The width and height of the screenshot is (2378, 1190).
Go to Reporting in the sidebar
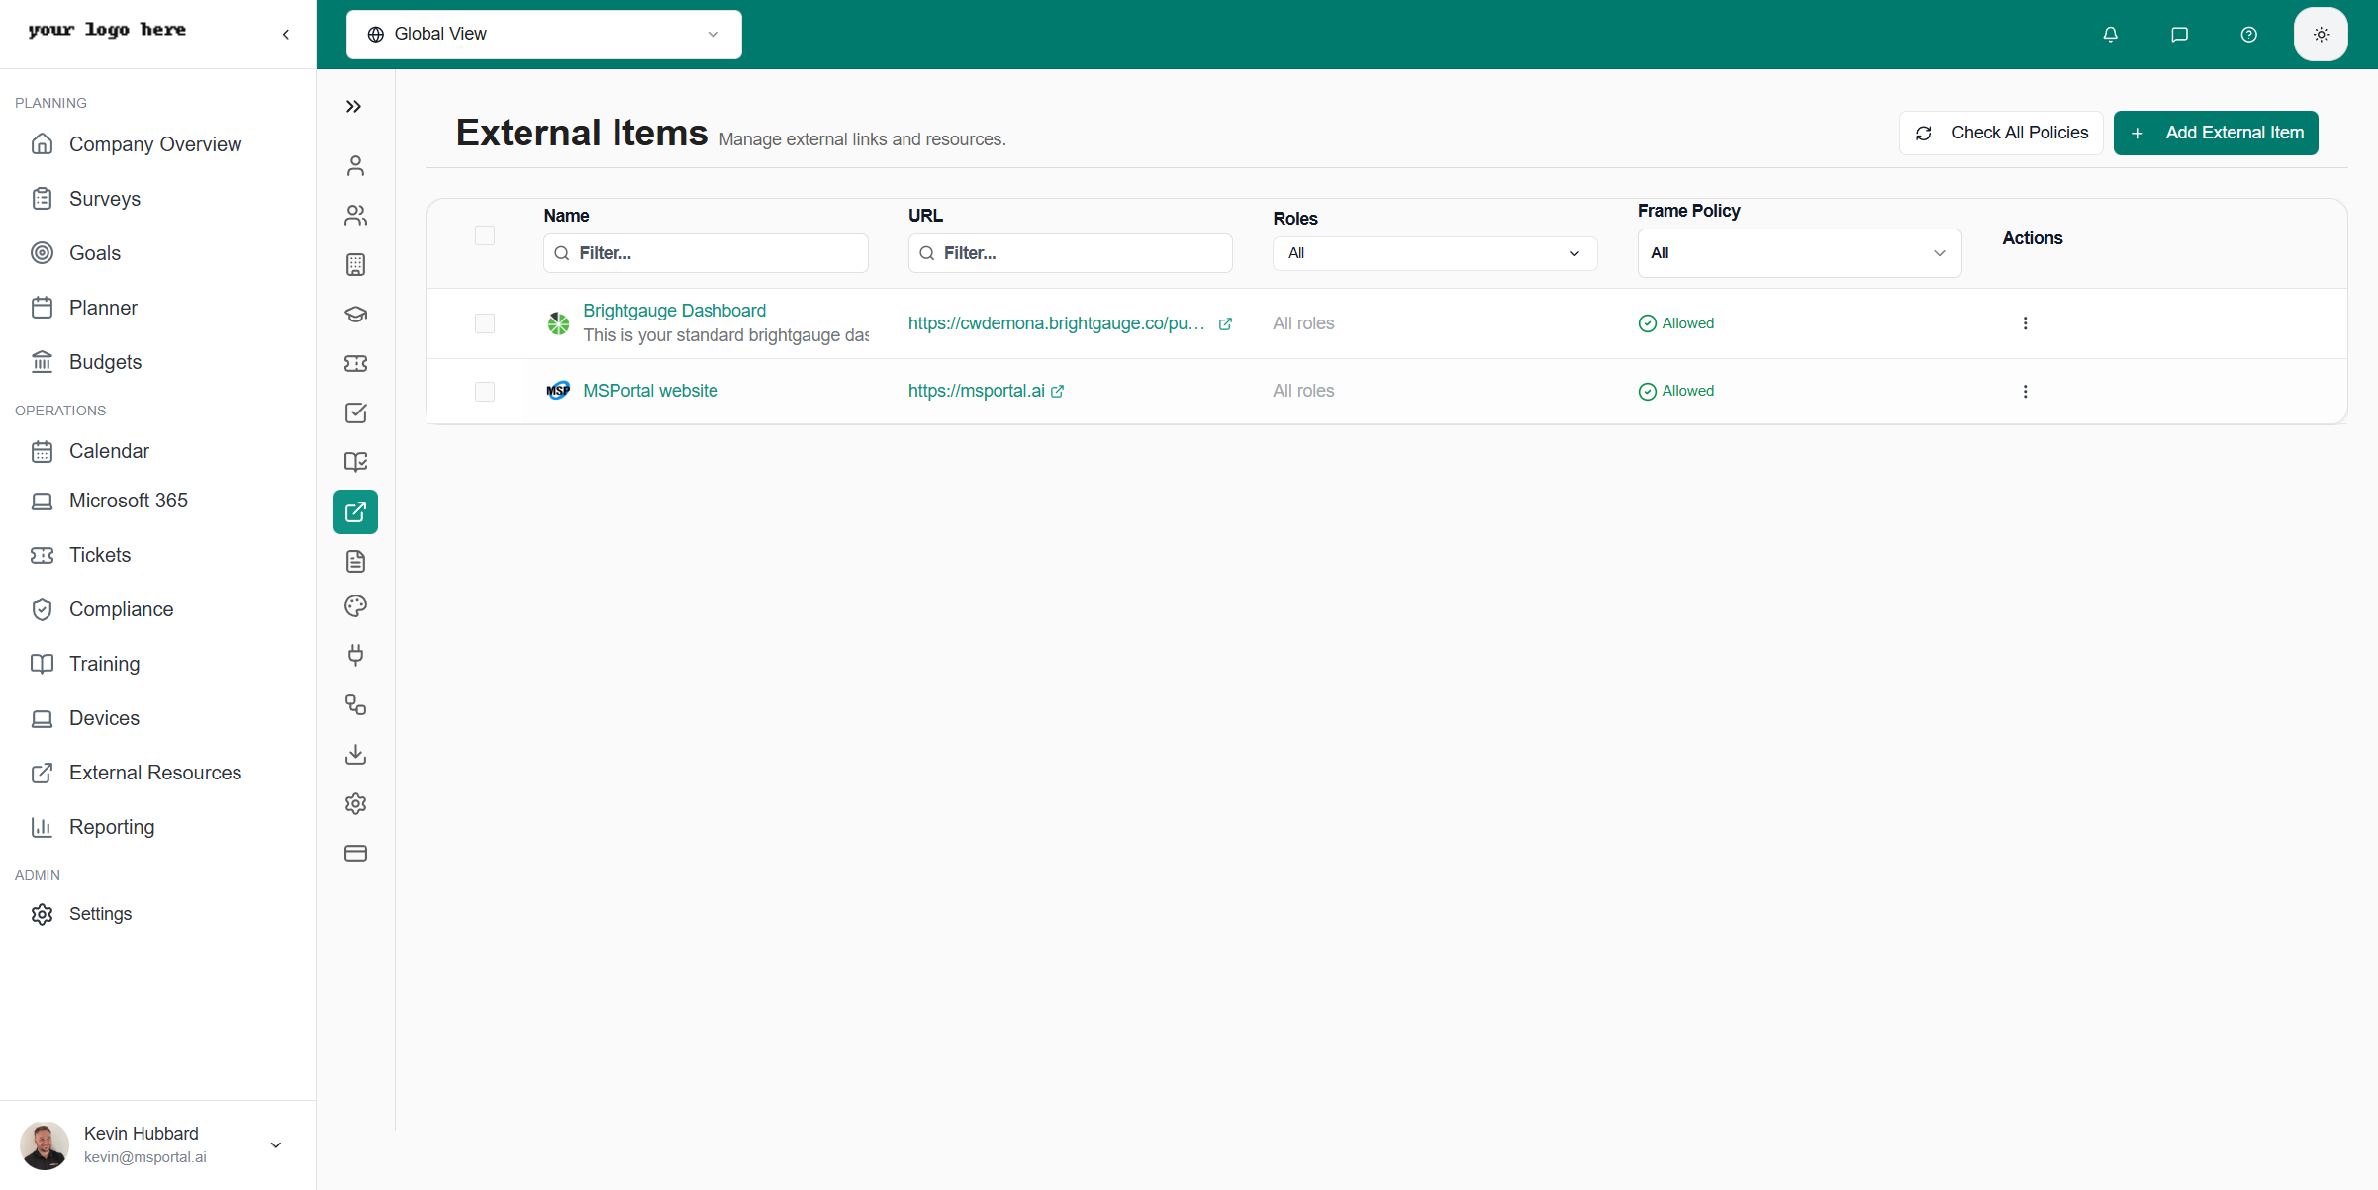click(x=112, y=827)
